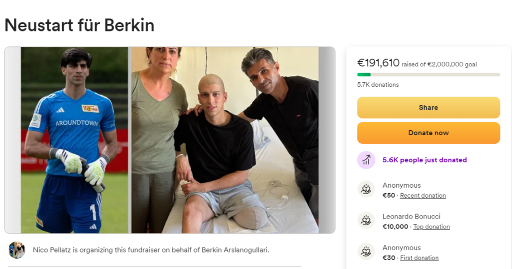Screen dimensions: 512x269
Task: Click the fundraising progress bar
Action: (428, 75)
